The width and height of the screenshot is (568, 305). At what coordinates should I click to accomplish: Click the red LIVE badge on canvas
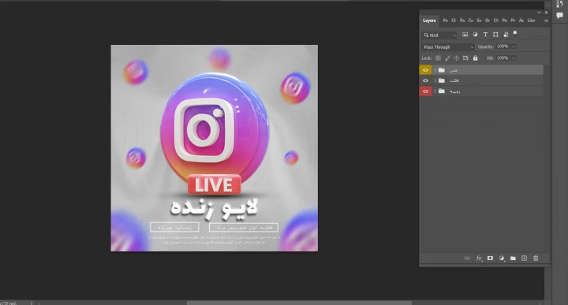pyautogui.click(x=214, y=184)
